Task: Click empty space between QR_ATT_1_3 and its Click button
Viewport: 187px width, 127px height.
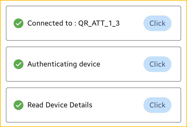Action: pyautogui.click(x=131, y=23)
